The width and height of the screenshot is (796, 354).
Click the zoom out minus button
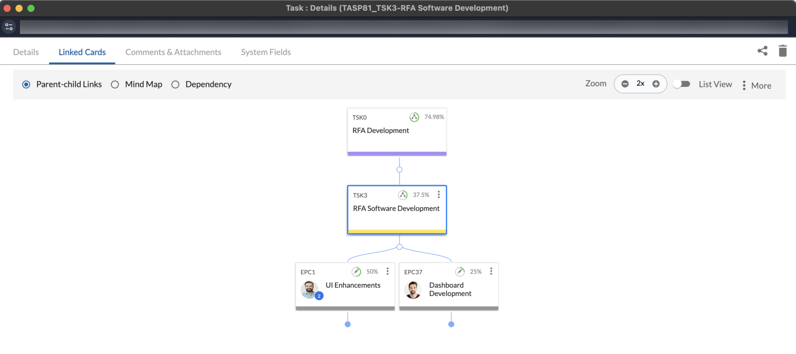(625, 84)
